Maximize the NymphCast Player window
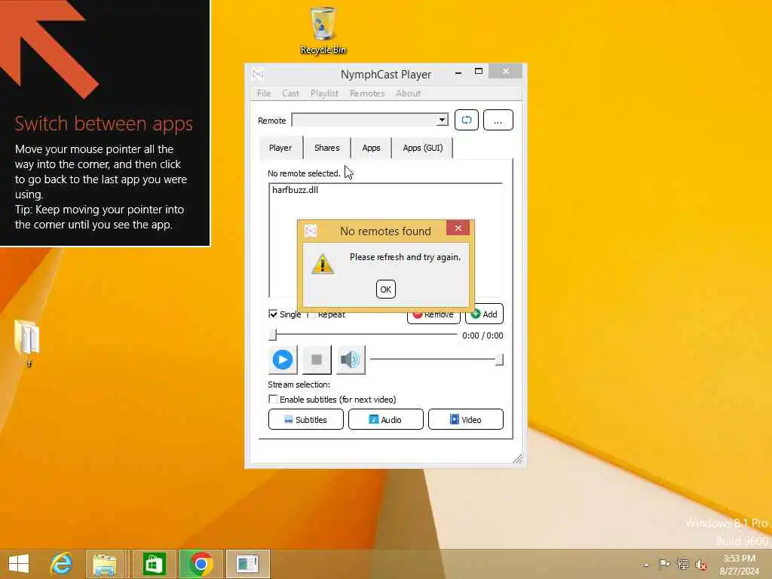The width and height of the screenshot is (772, 579). tap(478, 72)
